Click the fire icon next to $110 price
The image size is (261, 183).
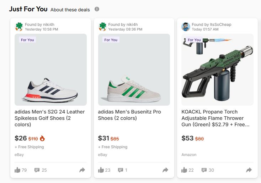tap(42, 138)
